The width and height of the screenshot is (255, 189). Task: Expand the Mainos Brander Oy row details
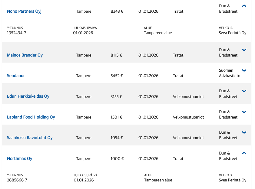[x=244, y=50]
